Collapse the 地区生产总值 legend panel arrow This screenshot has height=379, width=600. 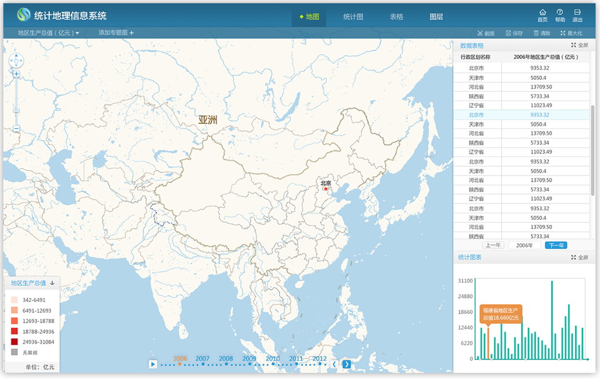[x=52, y=283]
